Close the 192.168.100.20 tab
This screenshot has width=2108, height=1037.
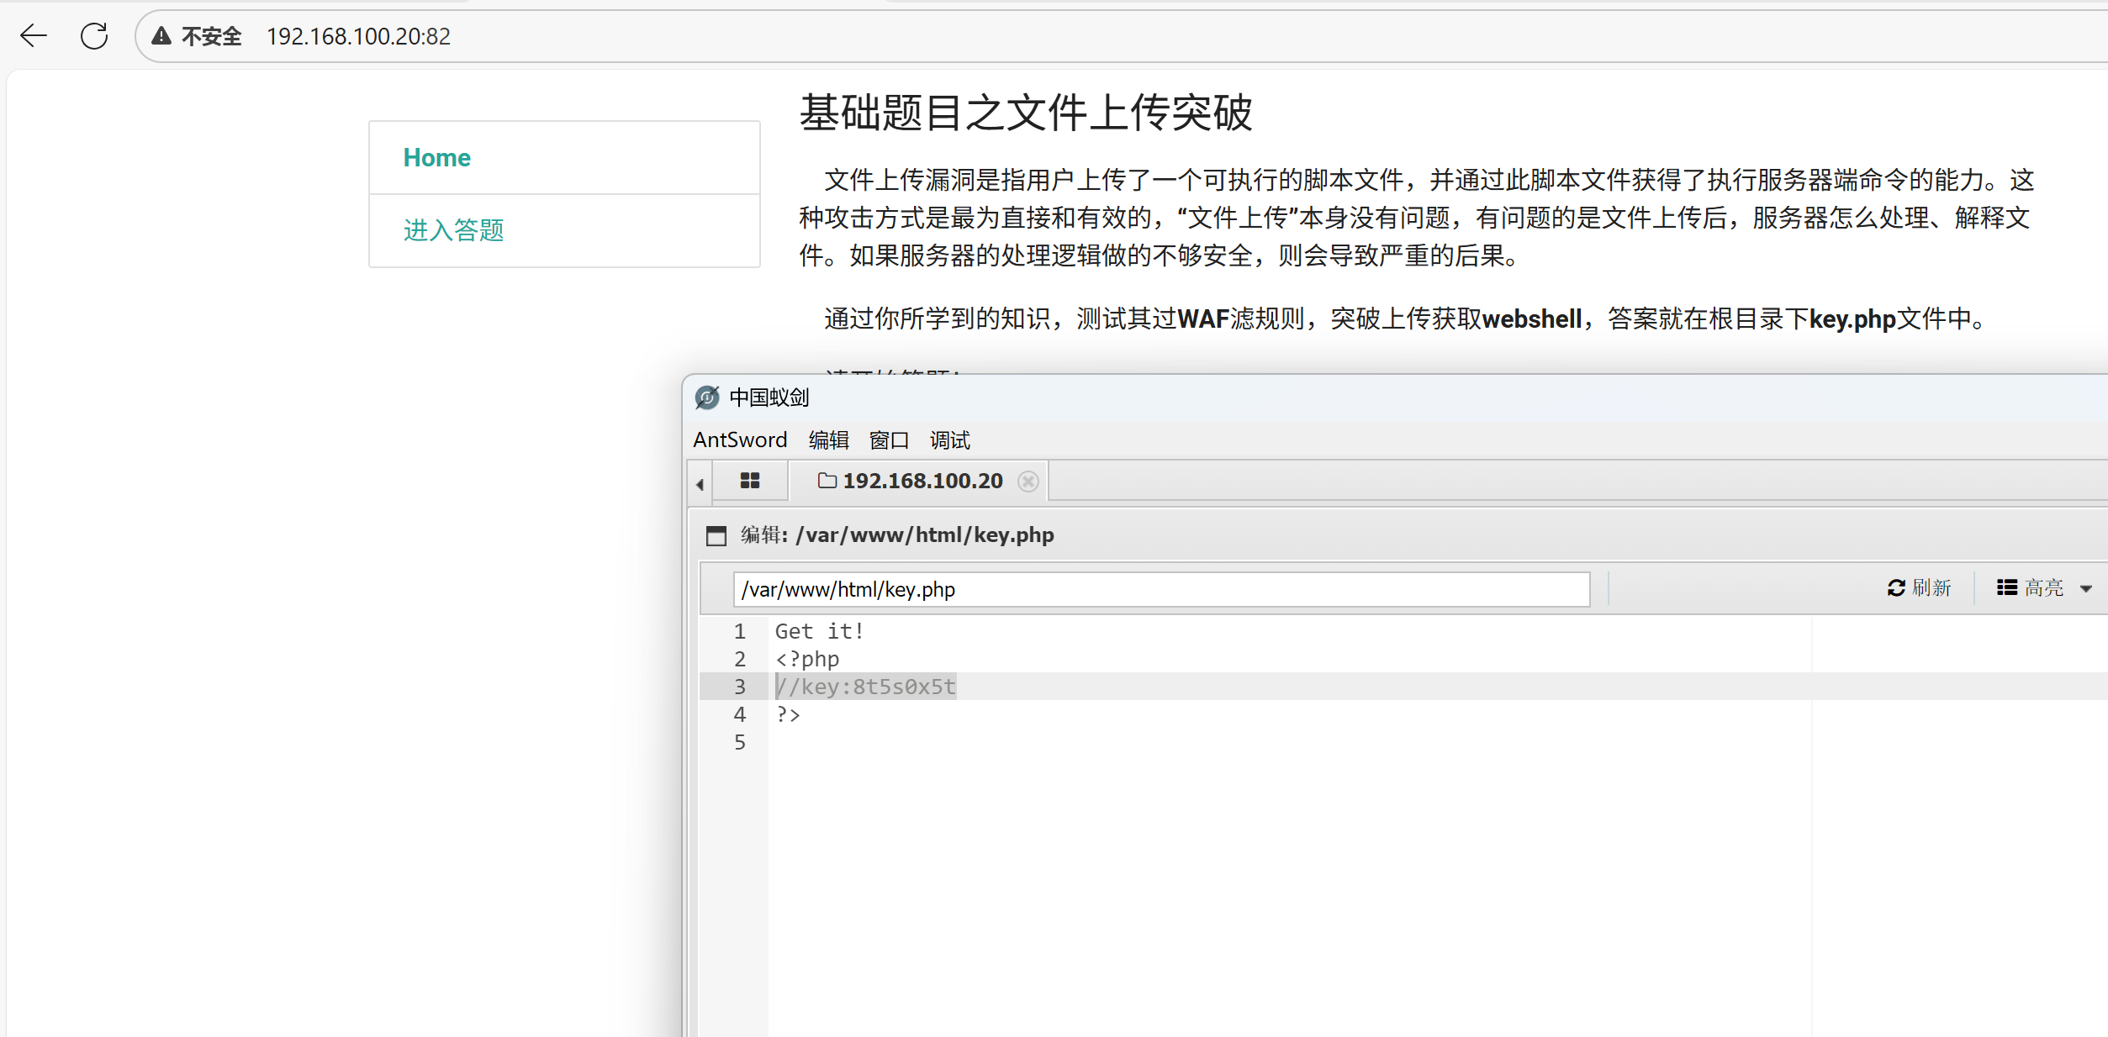tap(1028, 482)
